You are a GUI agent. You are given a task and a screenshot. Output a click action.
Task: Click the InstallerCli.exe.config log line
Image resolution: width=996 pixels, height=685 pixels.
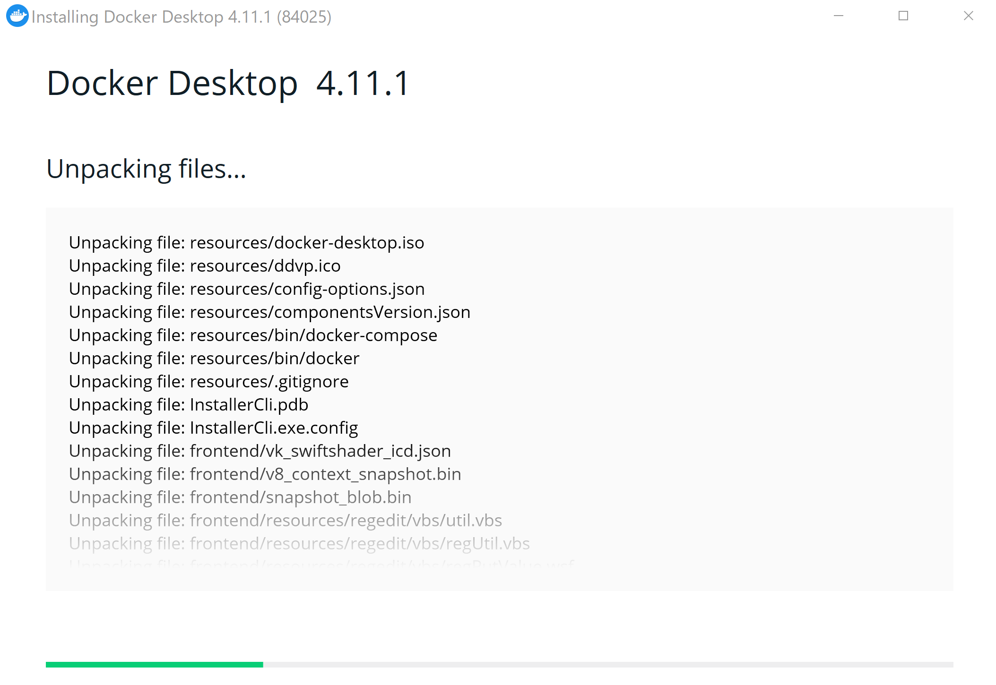pyautogui.click(x=213, y=428)
